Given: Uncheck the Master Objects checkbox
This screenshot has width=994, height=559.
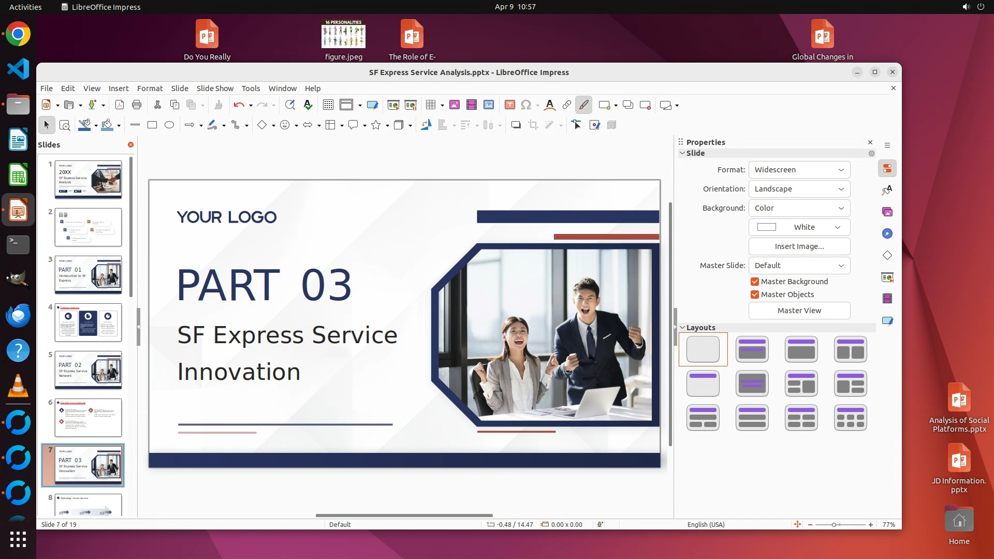Looking at the screenshot, I should coord(755,295).
